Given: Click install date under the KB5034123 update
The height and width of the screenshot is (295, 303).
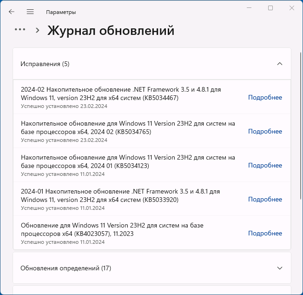Looking at the screenshot, I should click(x=63, y=174).
